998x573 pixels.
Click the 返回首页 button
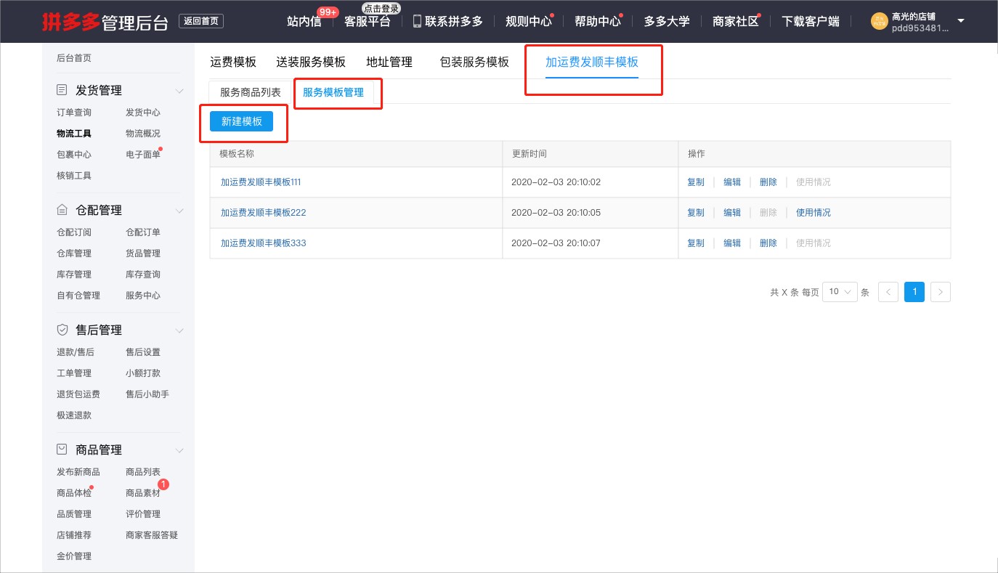[x=201, y=21]
